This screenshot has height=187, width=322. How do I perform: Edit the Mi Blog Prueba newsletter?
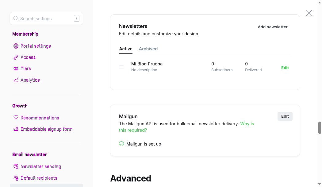coord(285,68)
